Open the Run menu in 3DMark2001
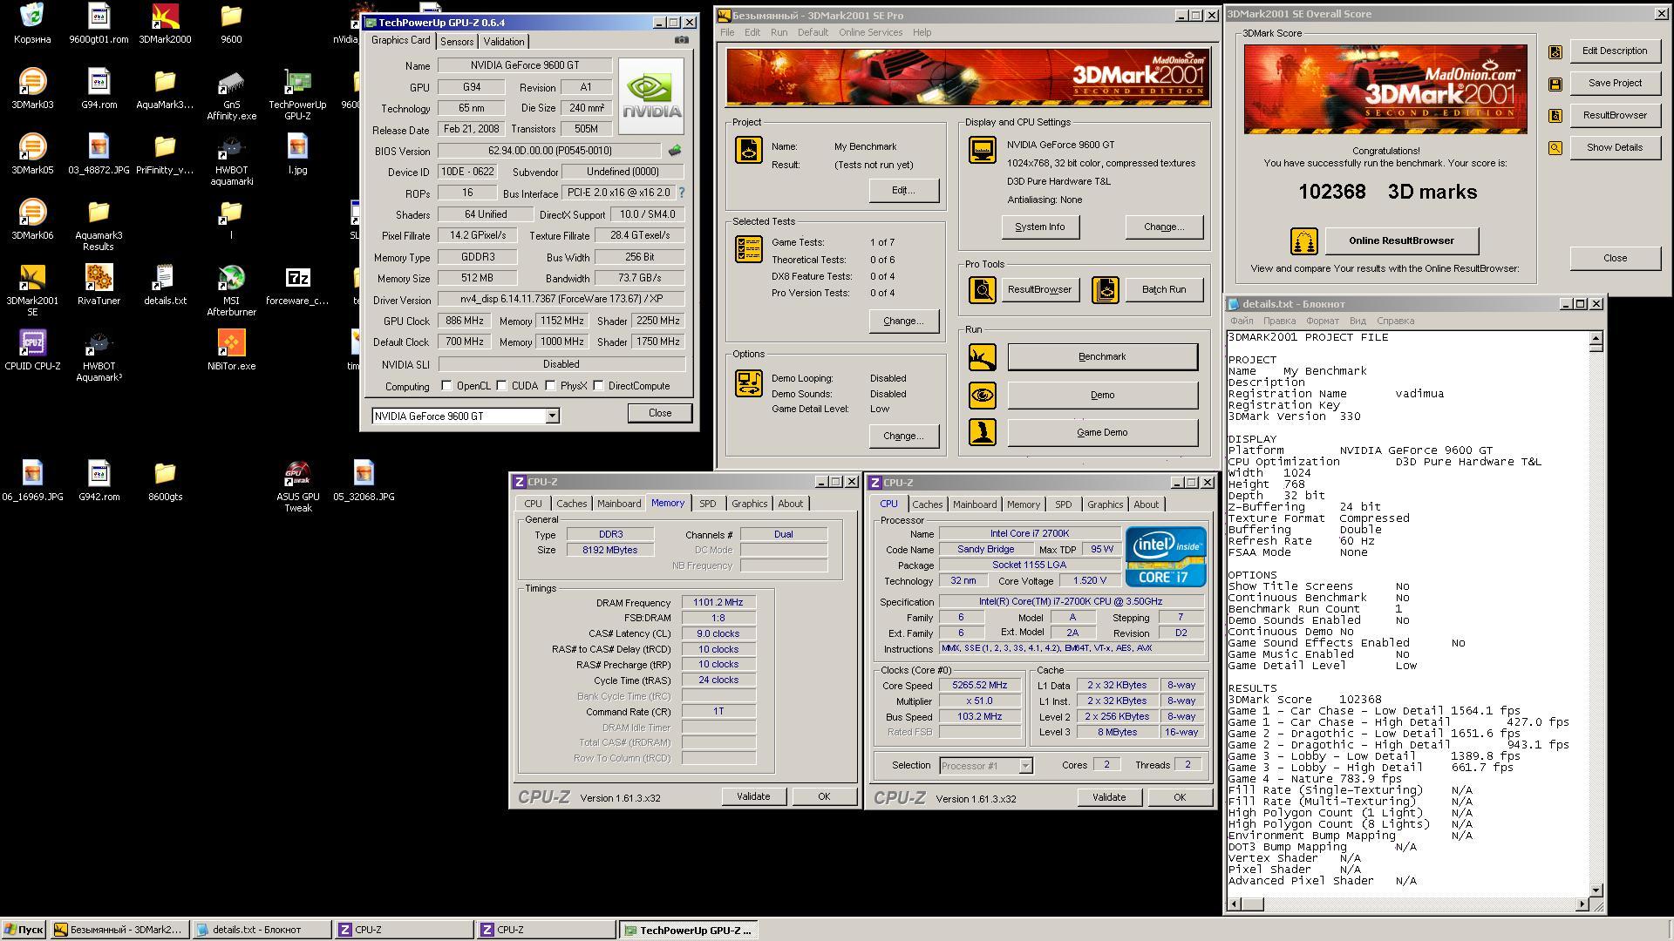 779,32
